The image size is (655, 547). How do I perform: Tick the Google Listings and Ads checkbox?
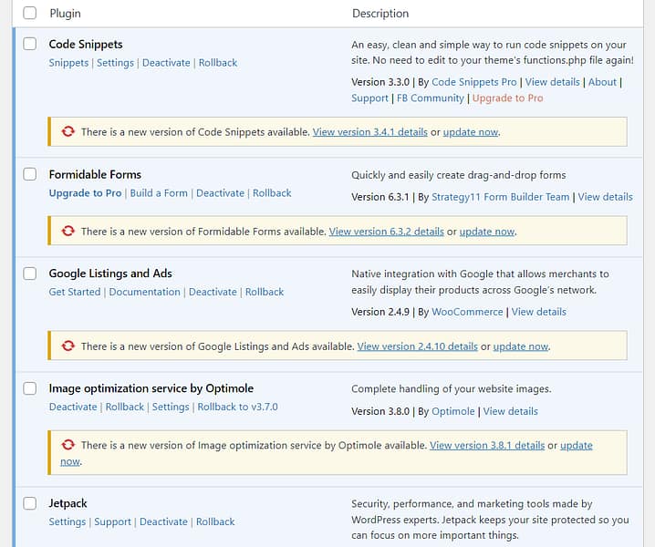(x=30, y=273)
